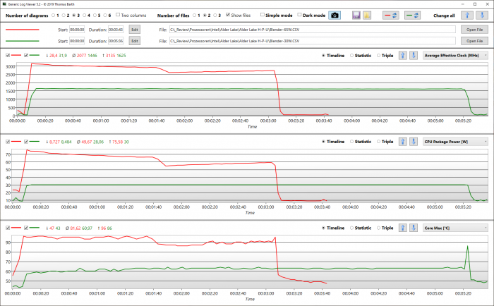Click the red line reload button
Image resolution: width=494 pixels, height=306 pixels.
[391, 15]
